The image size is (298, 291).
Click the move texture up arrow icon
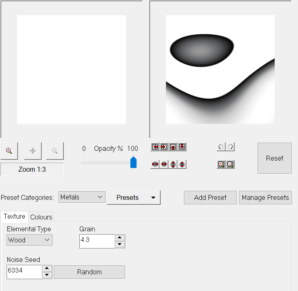click(173, 147)
